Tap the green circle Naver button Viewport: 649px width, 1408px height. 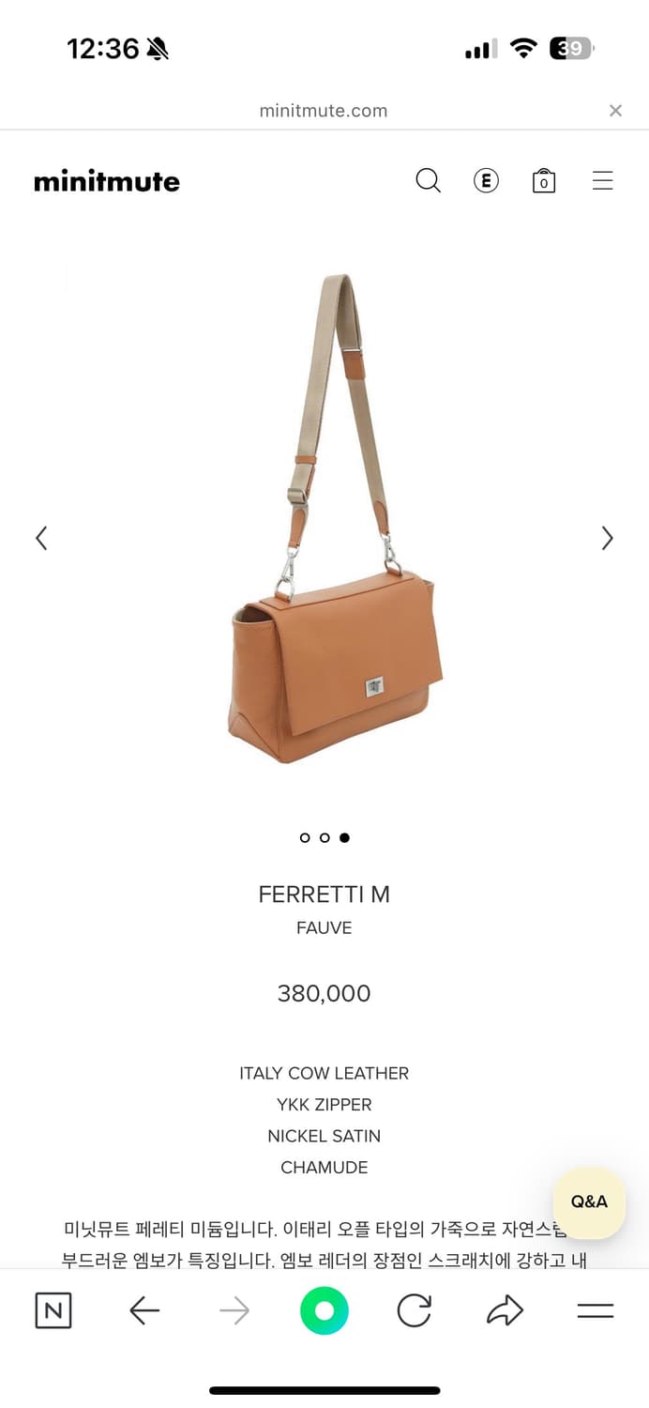point(324,1310)
